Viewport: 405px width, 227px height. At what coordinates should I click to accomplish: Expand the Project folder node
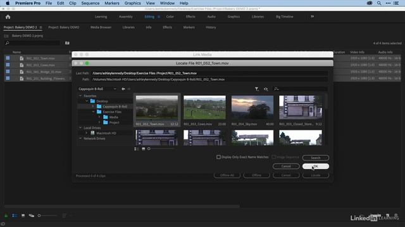tap(99, 122)
